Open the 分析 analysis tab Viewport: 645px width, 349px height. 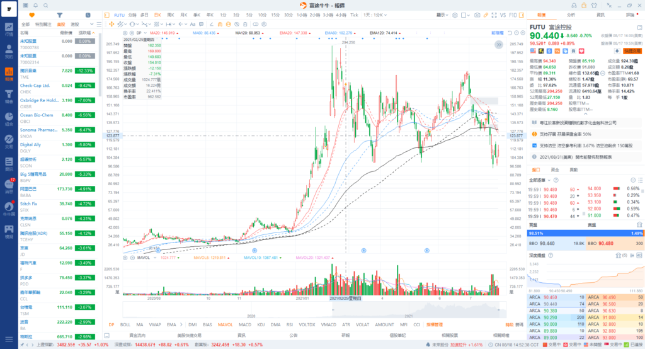(571, 15)
